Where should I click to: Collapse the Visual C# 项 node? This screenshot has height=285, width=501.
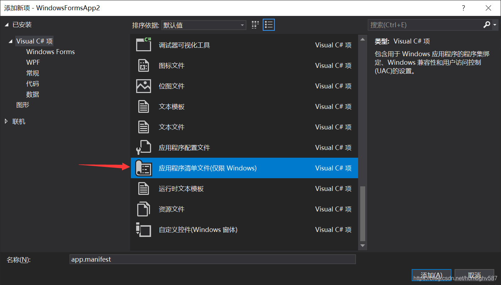click(11, 41)
